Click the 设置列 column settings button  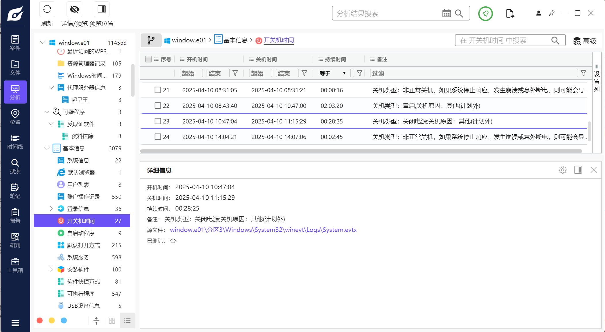tap(597, 78)
